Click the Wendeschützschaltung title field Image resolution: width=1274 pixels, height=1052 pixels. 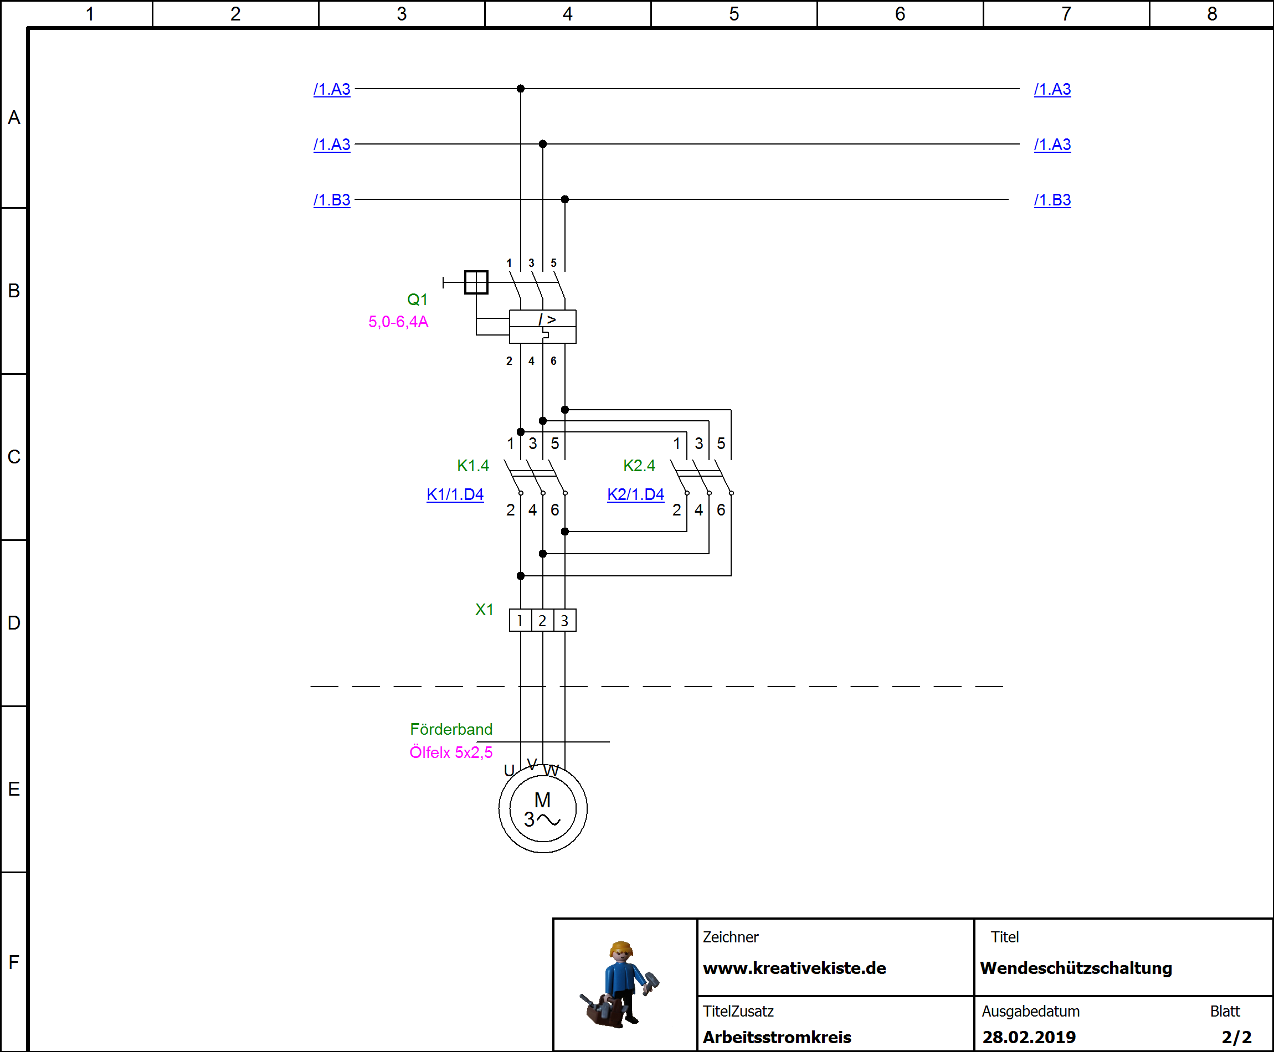1076,968
